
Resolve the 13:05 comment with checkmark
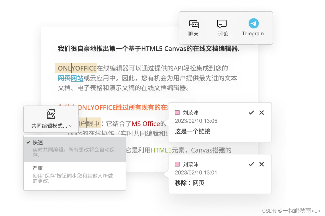click(251, 112)
